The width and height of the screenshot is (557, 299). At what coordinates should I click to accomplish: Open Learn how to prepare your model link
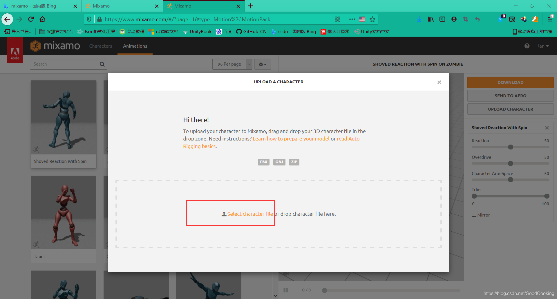point(291,139)
